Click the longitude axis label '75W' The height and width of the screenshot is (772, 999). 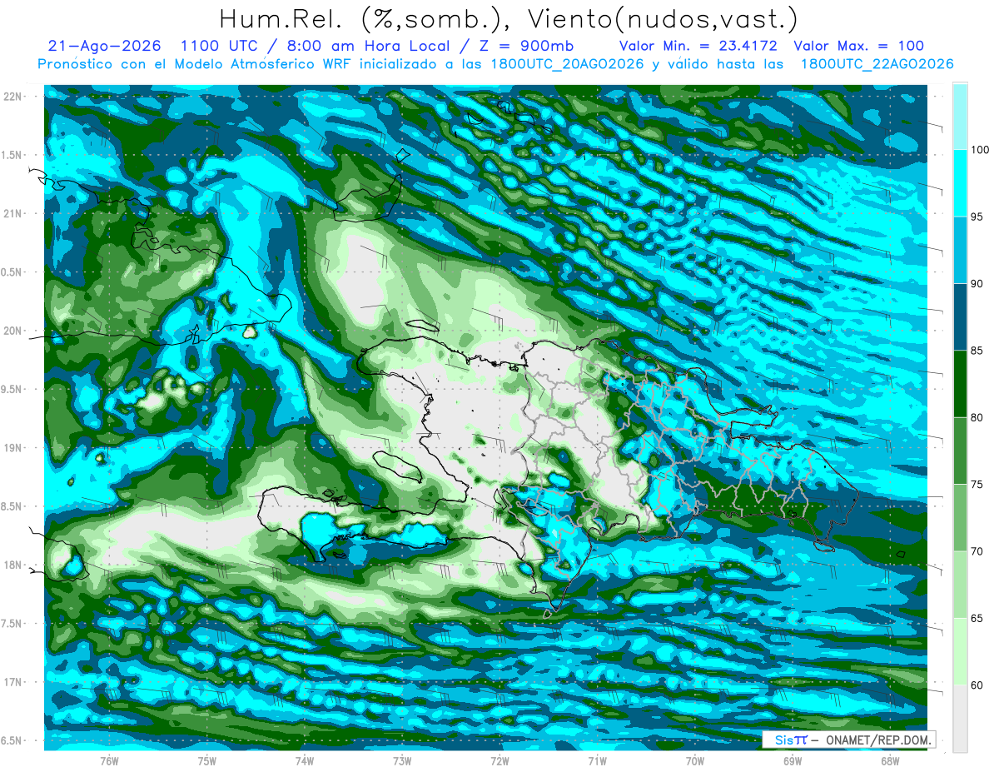coord(207,761)
